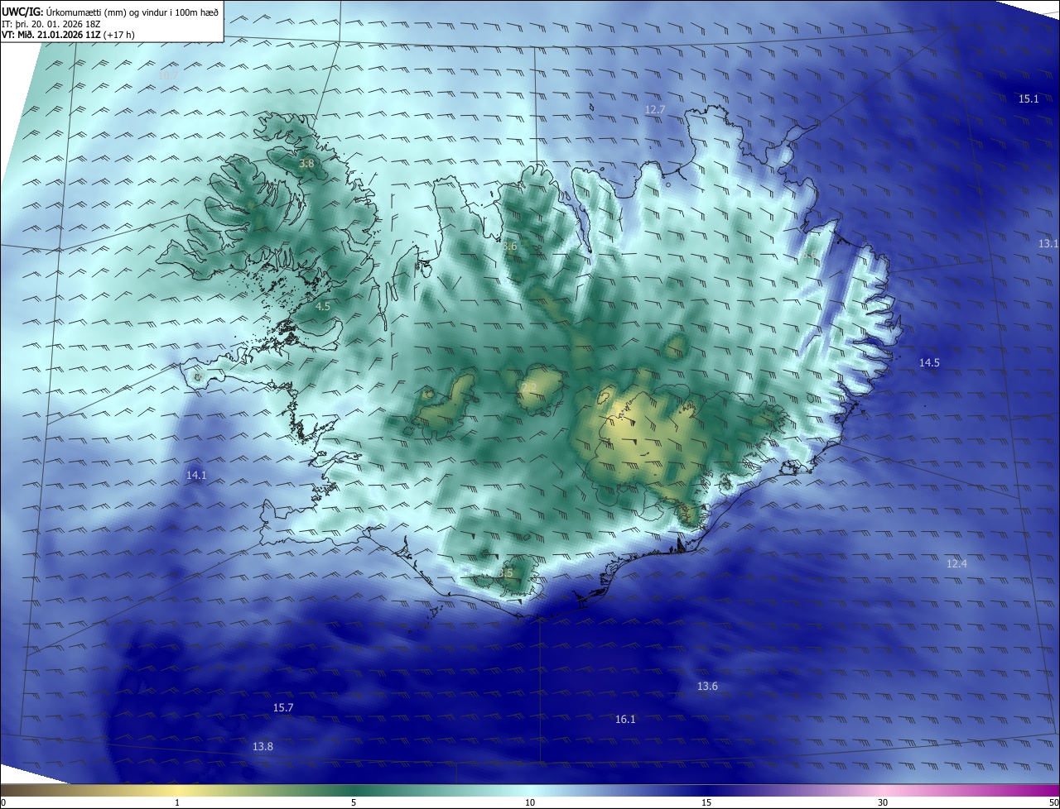Click the 13.6 value label
1060x809 pixels.
[x=707, y=686]
